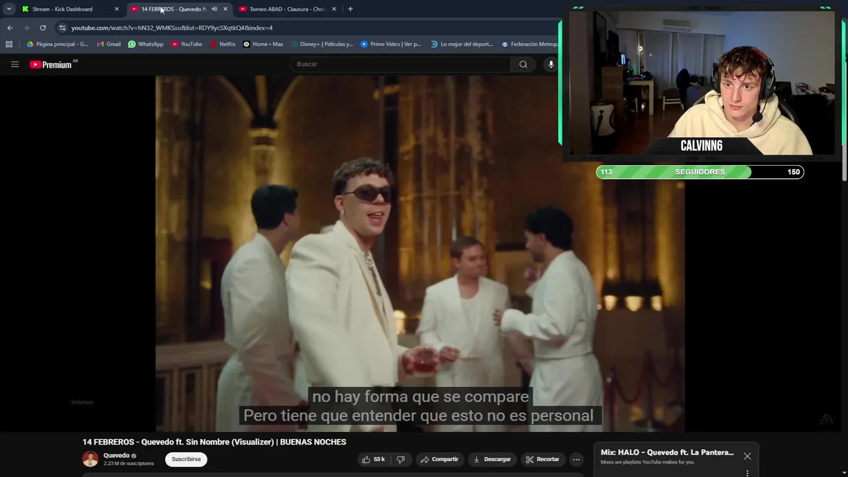Mute the 14 FEBREROS tab audio icon

click(214, 9)
